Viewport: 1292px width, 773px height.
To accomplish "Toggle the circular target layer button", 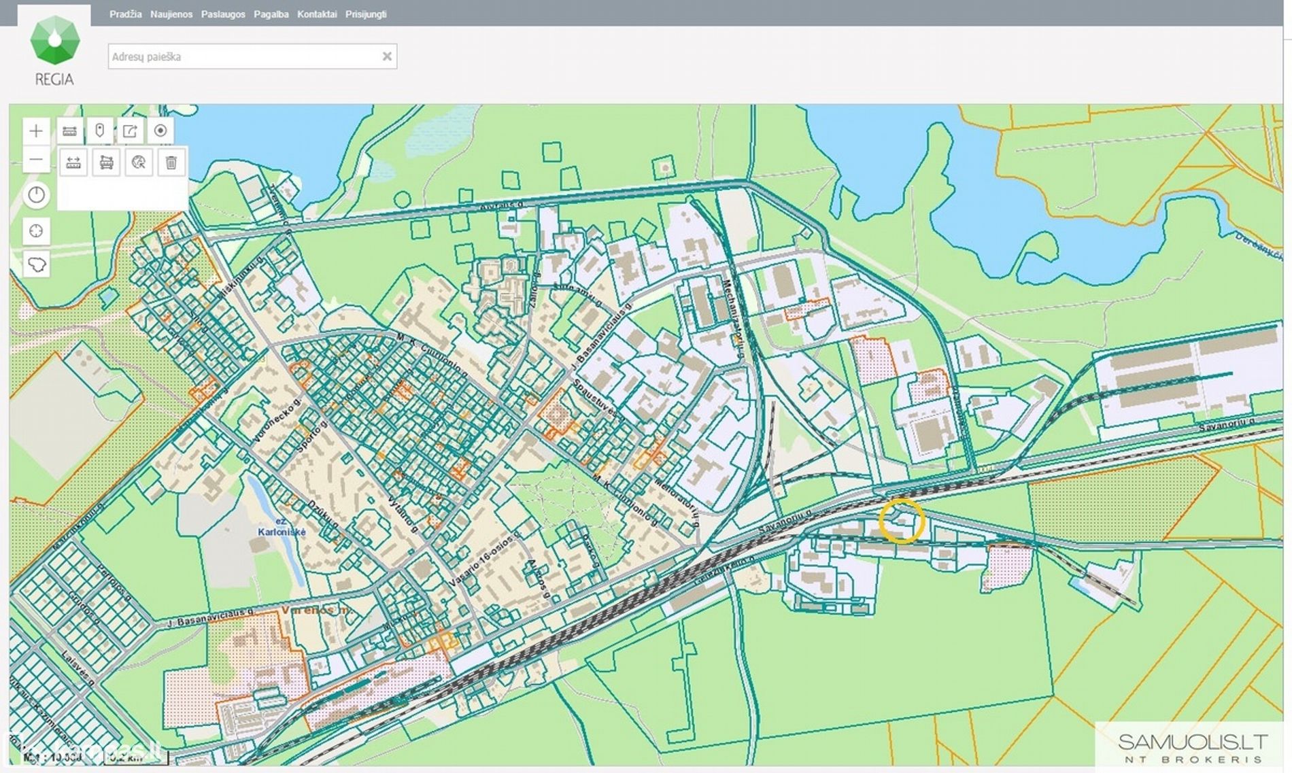I will pyautogui.click(x=160, y=131).
